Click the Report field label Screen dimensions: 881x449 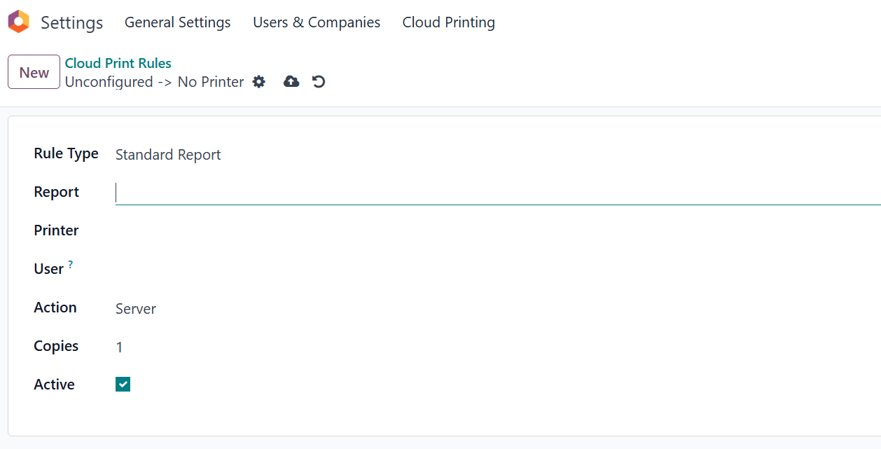[x=56, y=192]
